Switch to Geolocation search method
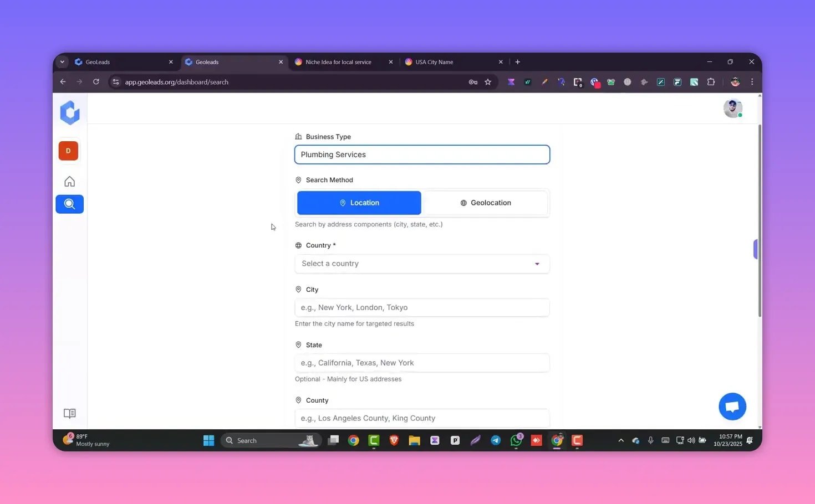The image size is (815, 504). (x=486, y=203)
